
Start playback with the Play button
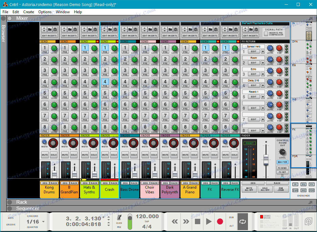[x=209, y=221]
